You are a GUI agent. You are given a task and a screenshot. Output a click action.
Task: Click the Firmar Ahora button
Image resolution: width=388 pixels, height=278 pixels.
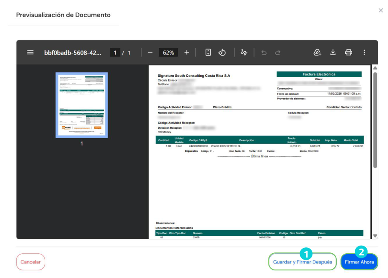359,262
